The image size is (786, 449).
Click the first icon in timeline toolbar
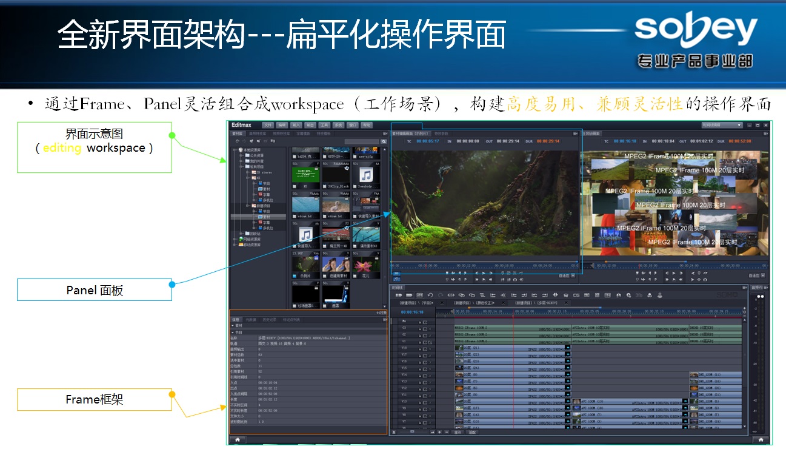coord(399,295)
